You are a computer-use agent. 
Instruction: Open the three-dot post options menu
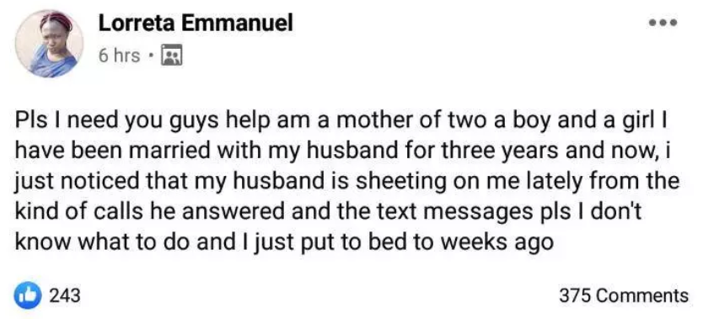pos(663,23)
